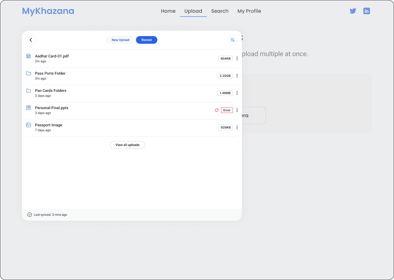Open My Profile in the navigation

pyautogui.click(x=249, y=11)
